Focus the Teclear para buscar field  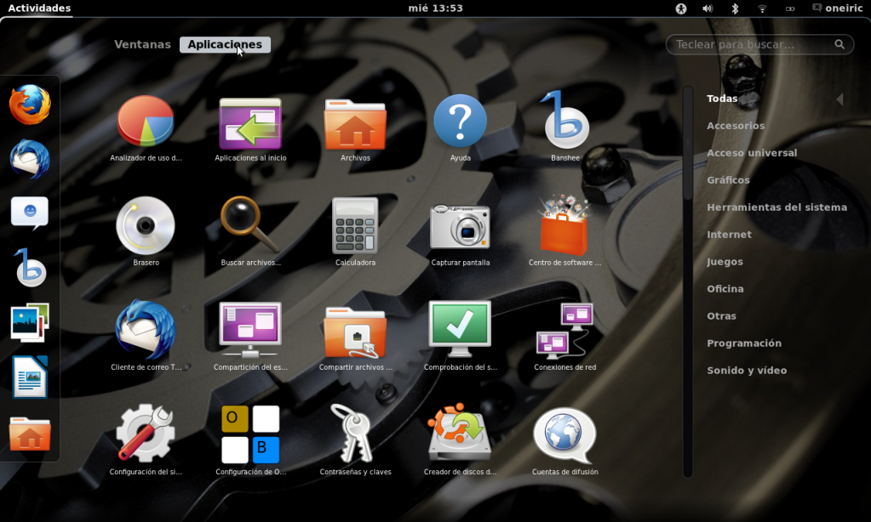click(749, 44)
